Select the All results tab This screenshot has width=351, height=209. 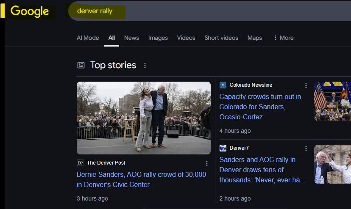point(111,38)
